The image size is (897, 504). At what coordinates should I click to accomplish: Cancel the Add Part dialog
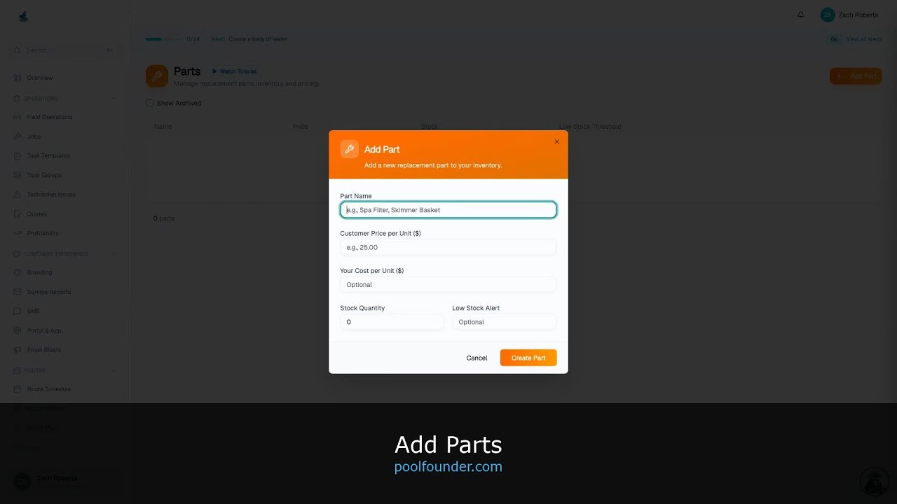tap(477, 358)
